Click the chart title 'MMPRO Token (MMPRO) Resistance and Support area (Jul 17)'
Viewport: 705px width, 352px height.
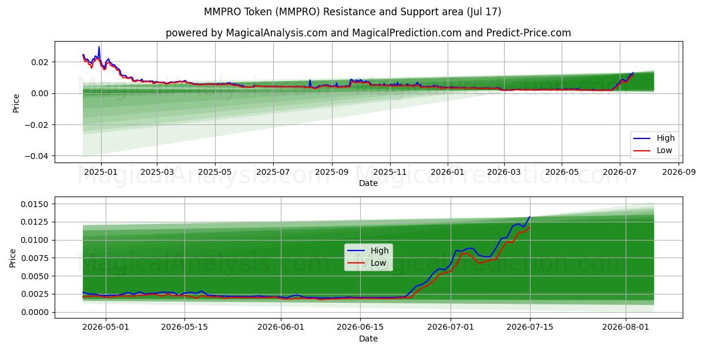(x=352, y=12)
